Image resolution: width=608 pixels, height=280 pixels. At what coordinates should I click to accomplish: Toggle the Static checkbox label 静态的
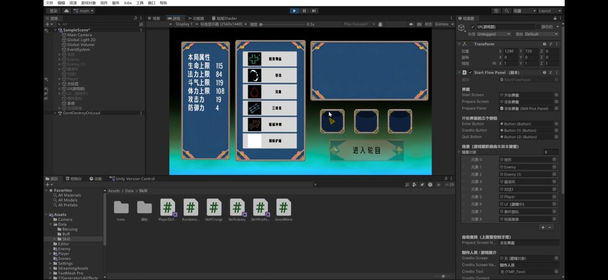point(546,27)
